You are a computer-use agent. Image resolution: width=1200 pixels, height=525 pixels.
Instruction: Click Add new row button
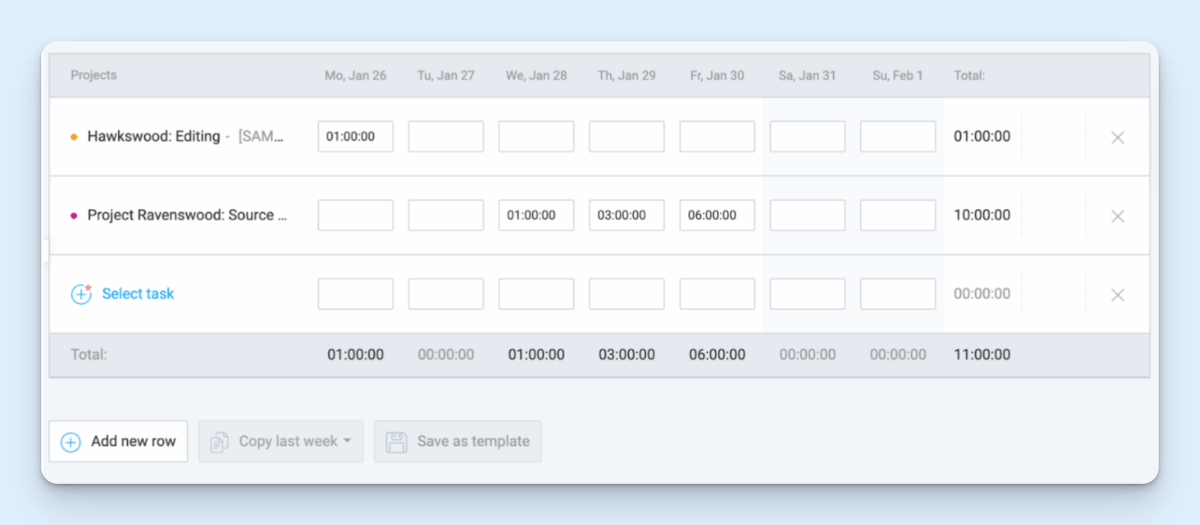118,441
